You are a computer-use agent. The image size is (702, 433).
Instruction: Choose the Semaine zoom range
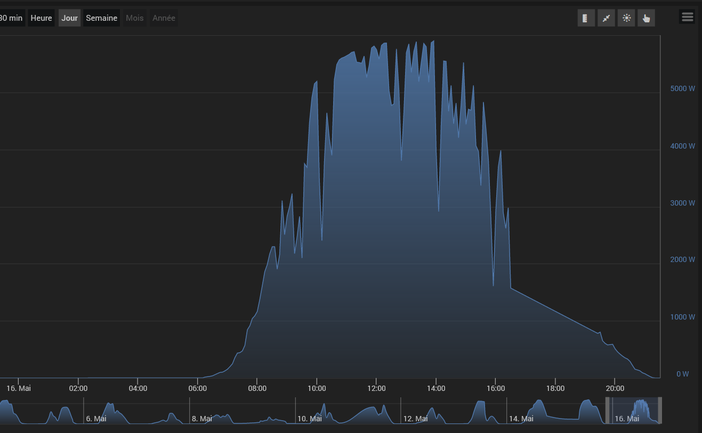(x=101, y=18)
